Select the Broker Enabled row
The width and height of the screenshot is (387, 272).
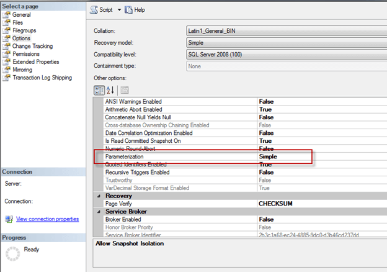pyautogui.click(x=245, y=219)
